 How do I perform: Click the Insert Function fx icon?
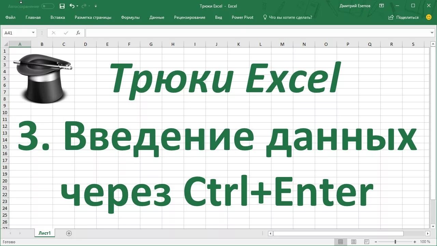pos(78,33)
